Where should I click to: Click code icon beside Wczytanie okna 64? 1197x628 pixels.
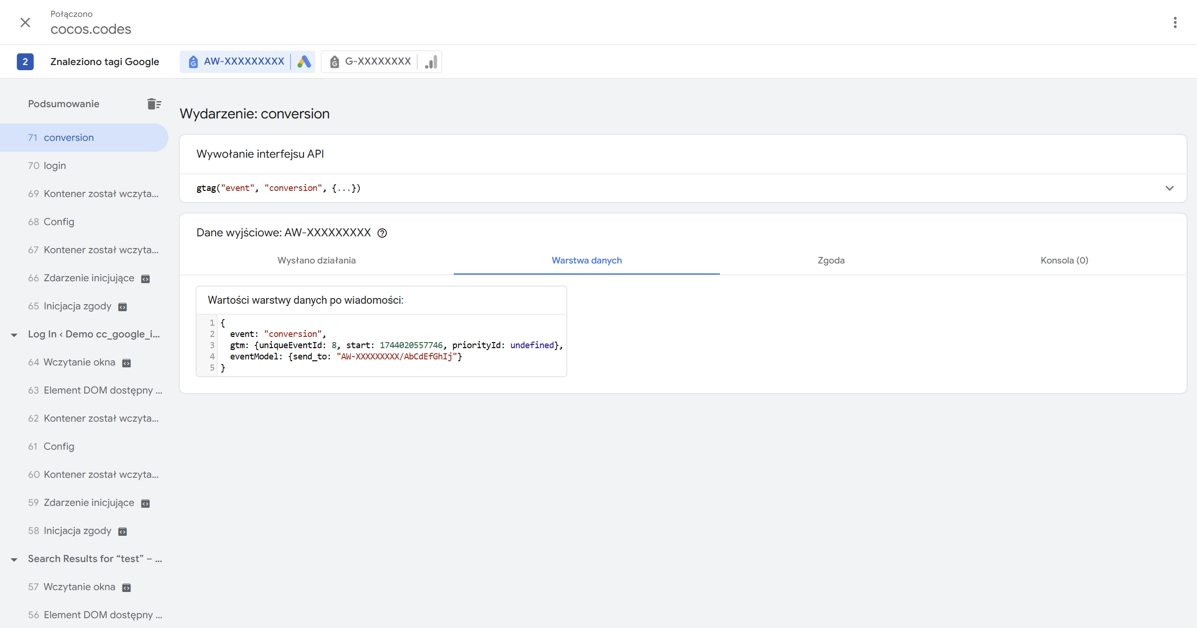[126, 363]
